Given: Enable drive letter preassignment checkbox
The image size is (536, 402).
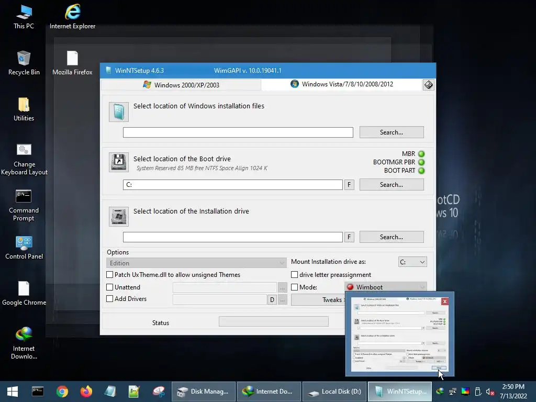Looking at the screenshot, I should point(294,274).
